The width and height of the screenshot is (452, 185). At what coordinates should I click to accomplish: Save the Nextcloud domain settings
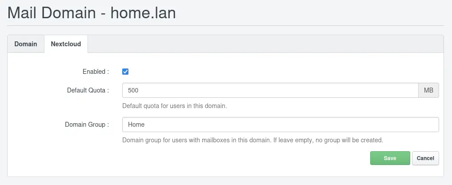click(x=390, y=158)
